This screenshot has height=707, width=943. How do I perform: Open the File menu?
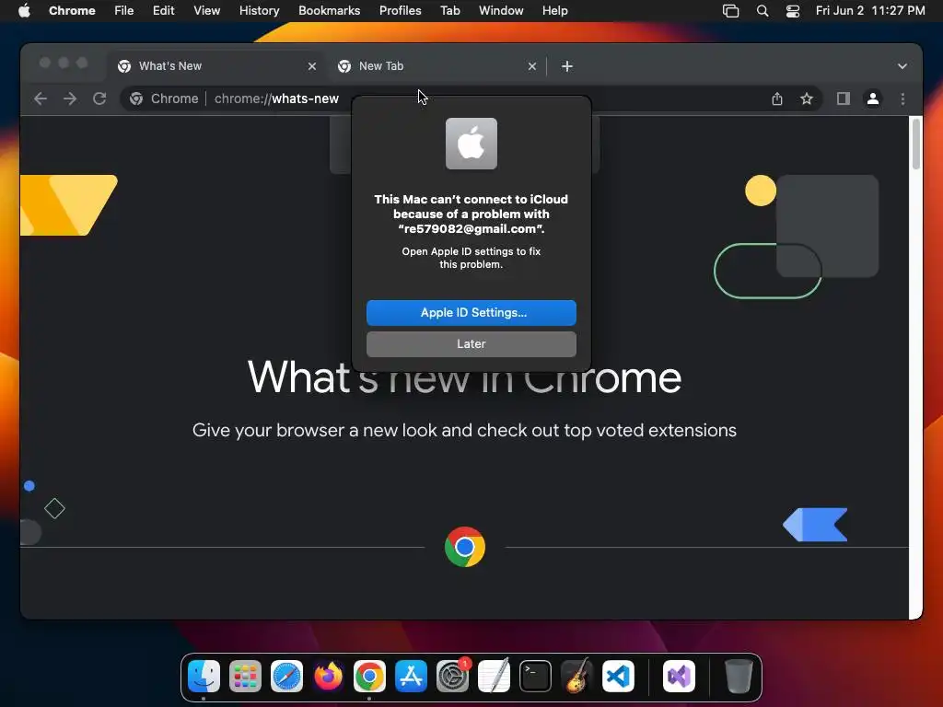tap(124, 11)
